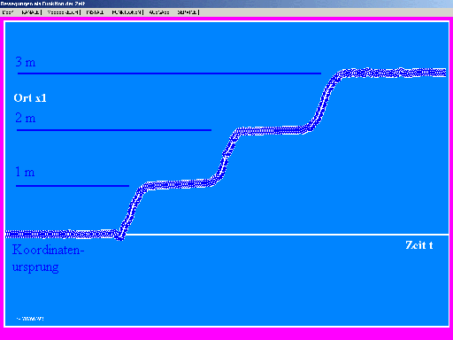Click the small white text in graph's bottom-left

pyautogui.click(x=30, y=319)
